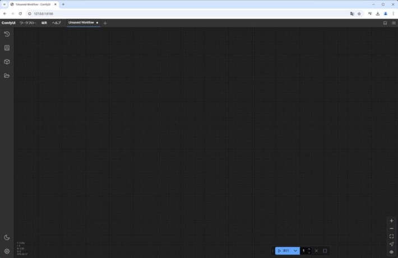Click the ComfyUI logo text

pyautogui.click(x=8, y=23)
